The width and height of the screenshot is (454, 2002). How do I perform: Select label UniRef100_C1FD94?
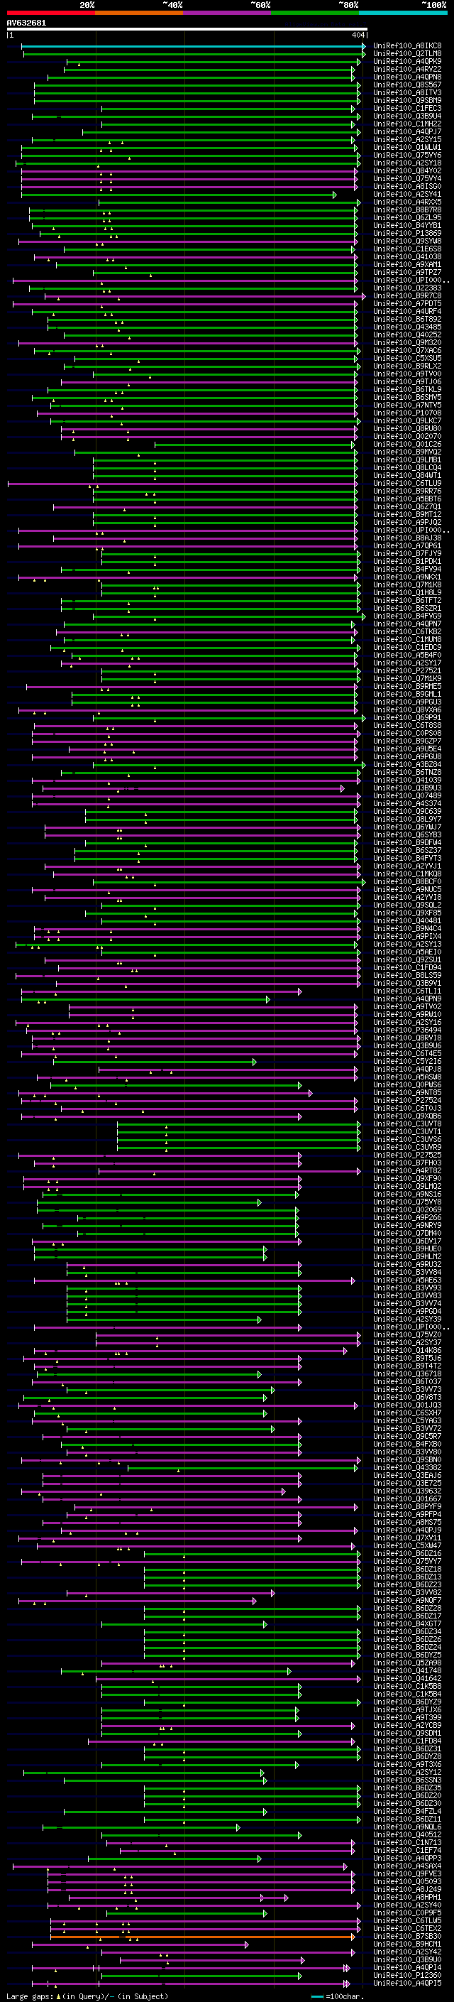coord(406,967)
